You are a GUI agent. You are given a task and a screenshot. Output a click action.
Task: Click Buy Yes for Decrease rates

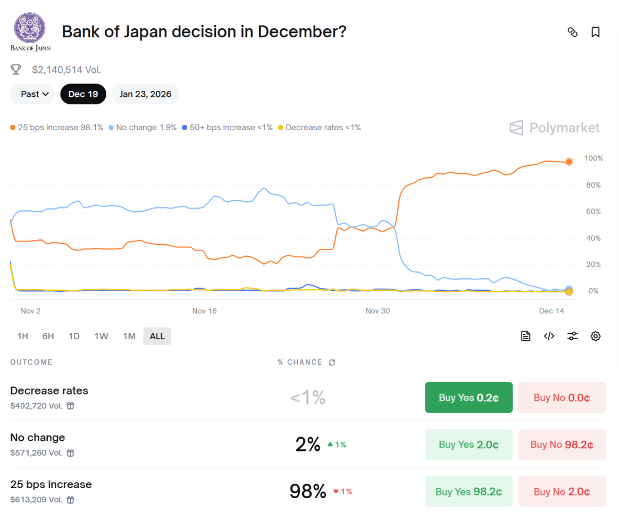pos(469,397)
